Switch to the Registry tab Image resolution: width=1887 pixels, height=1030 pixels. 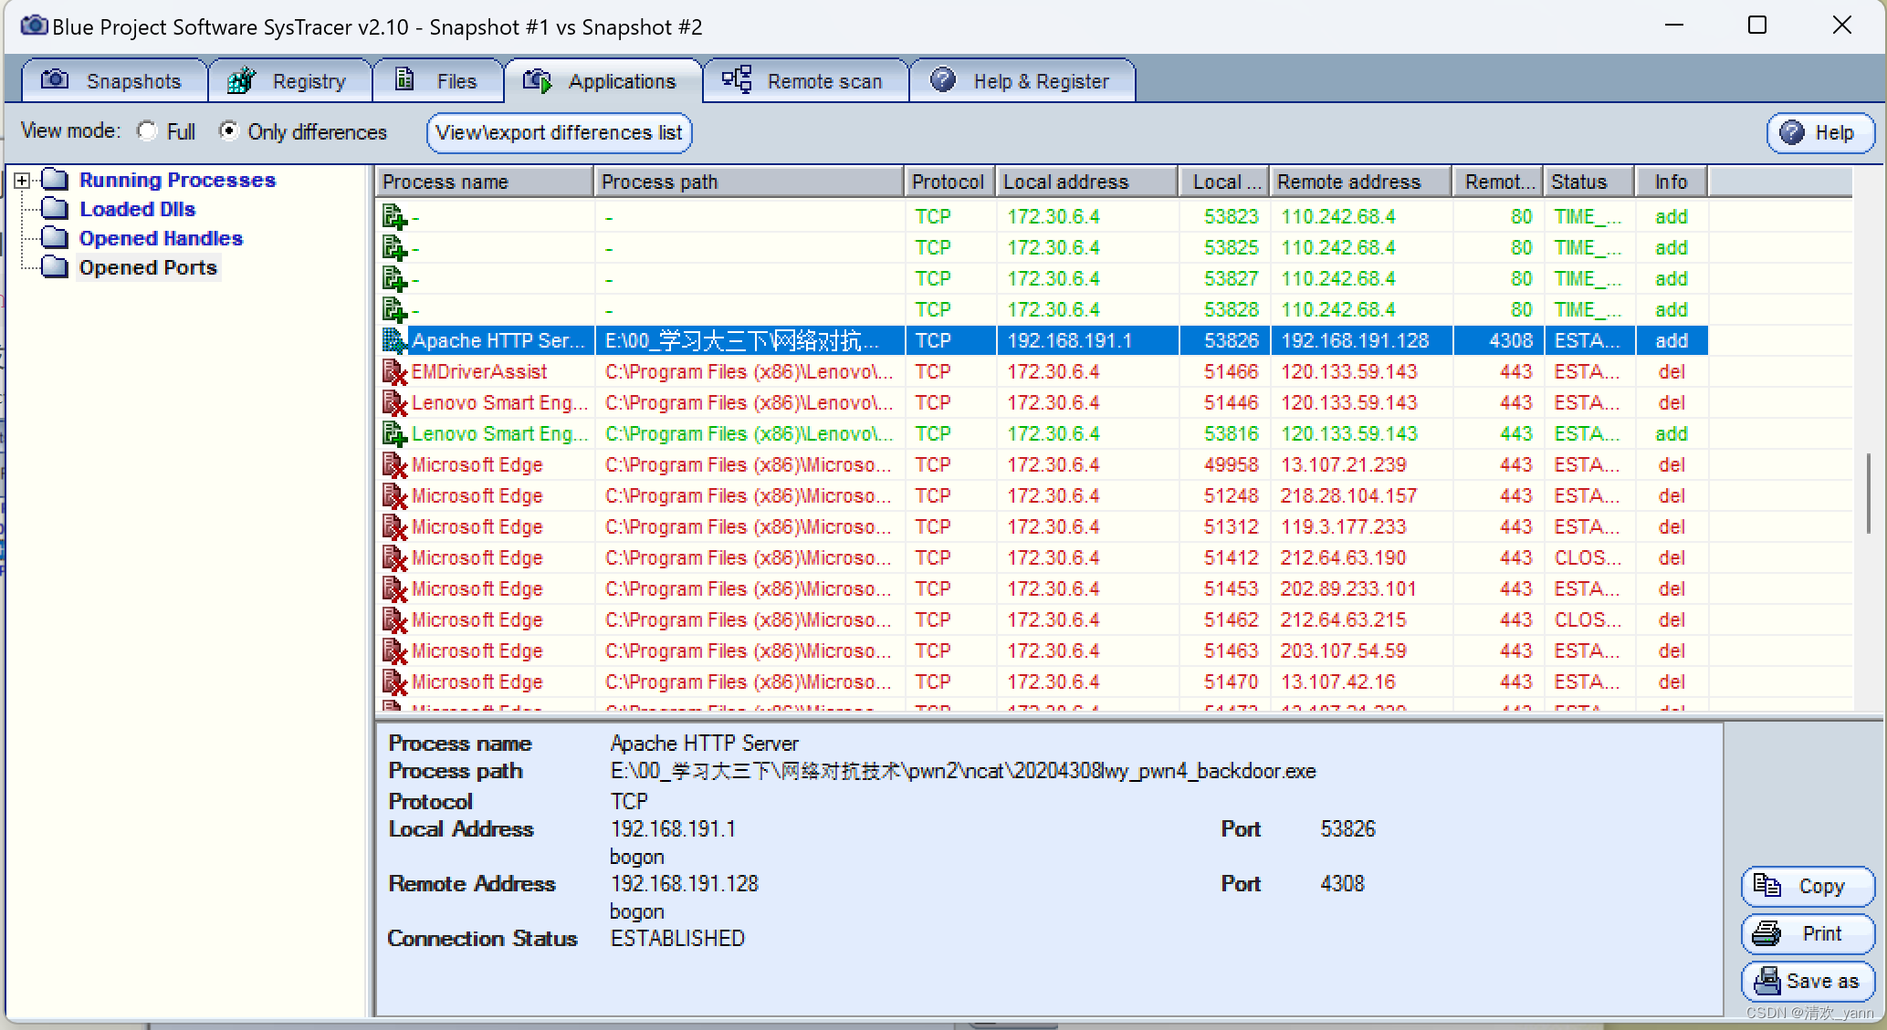point(290,81)
